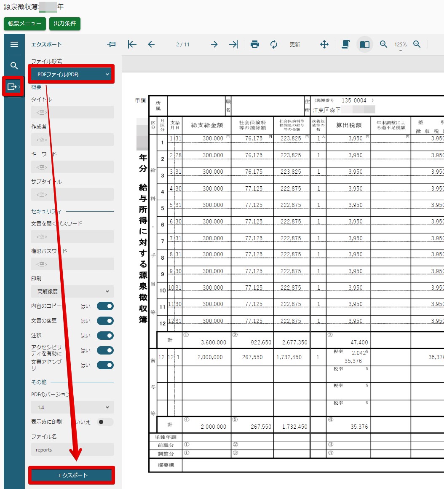Click the 作成者 input field
444x489 pixels.
tap(72, 140)
